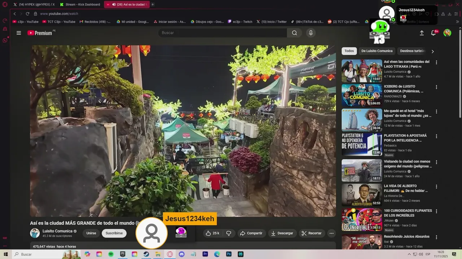The width and height of the screenshot is (462, 259).
Task: Open Spotify from the taskbar
Action: click(x=111, y=254)
